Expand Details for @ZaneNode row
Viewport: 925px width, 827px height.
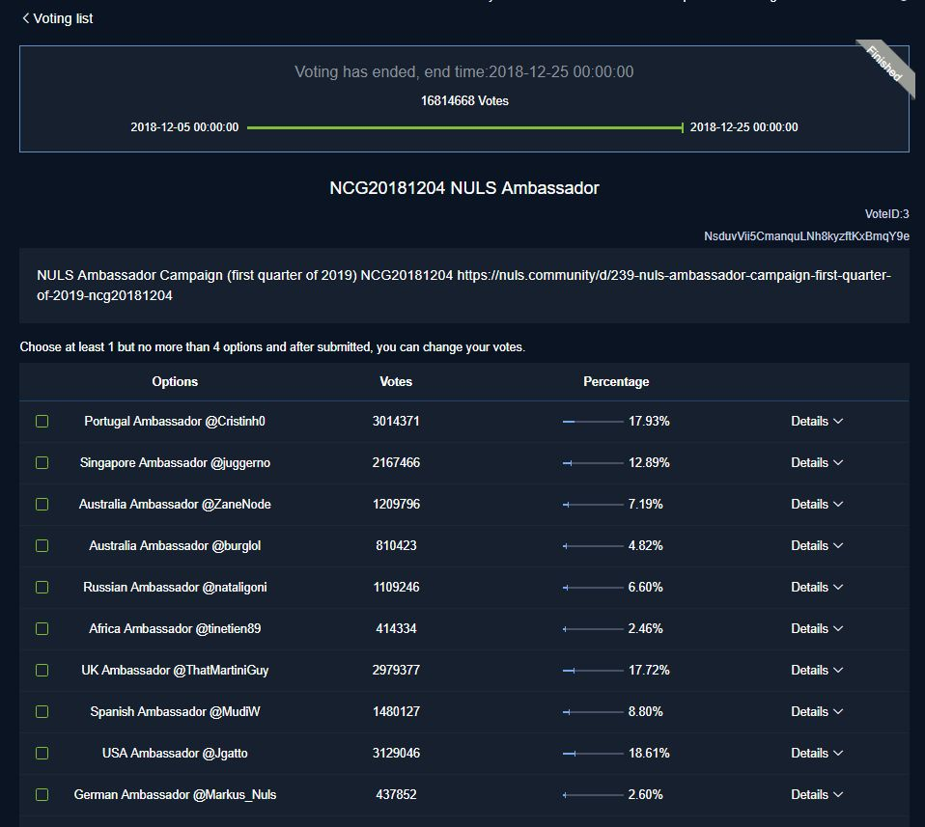click(x=817, y=504)
